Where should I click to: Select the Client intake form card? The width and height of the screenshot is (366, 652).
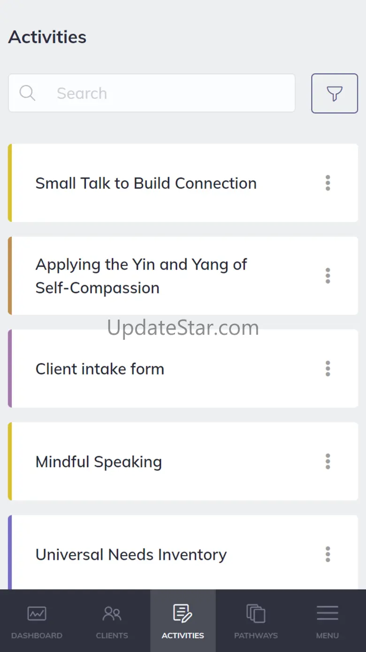(x=183, y=369)
